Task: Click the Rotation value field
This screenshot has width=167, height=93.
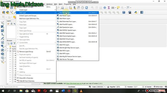Action: [x=138, y=87]
